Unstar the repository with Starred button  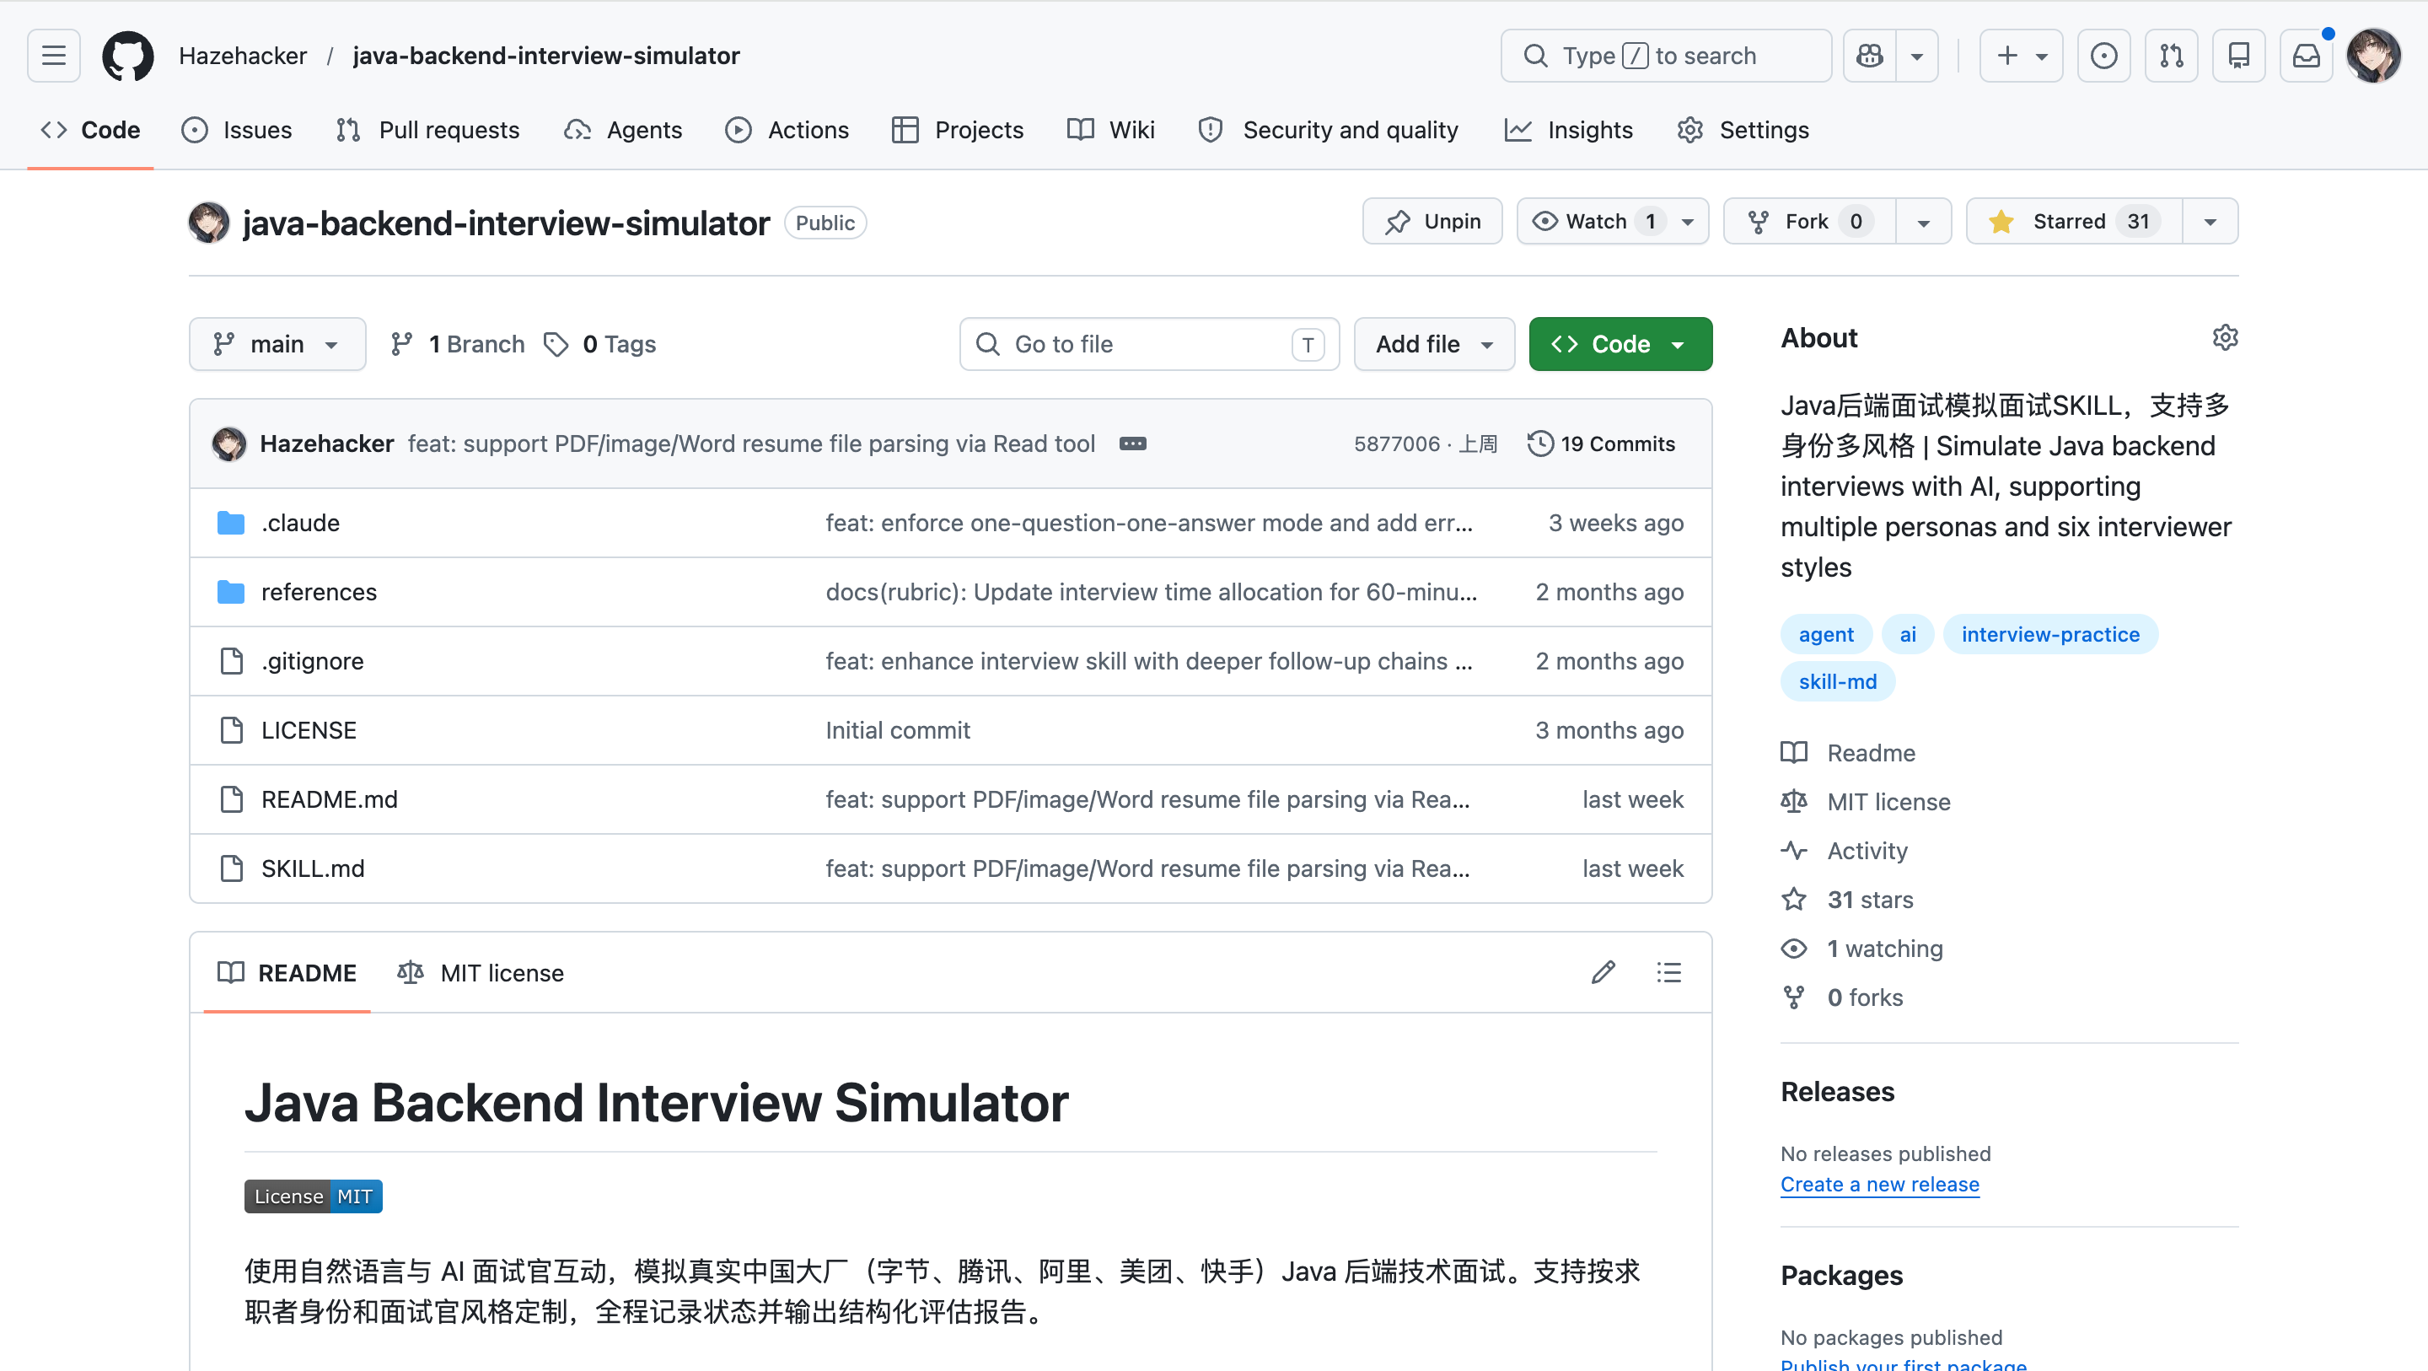(x=2074, y=222)
